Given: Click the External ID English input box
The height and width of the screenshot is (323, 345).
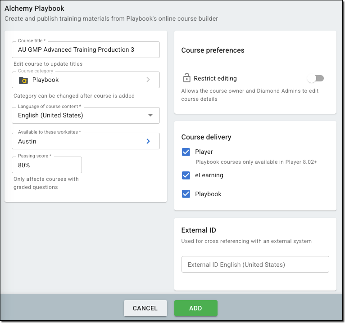Looking at the screenshot, I should (x=255, y=265).
